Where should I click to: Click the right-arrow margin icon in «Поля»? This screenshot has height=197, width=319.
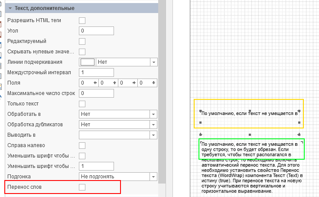coord(134,83)
